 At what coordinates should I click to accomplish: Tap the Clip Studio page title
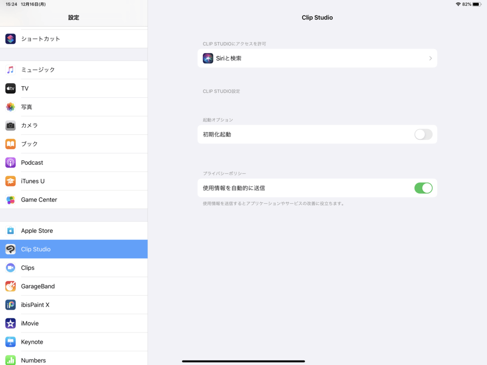pos(317,18)
